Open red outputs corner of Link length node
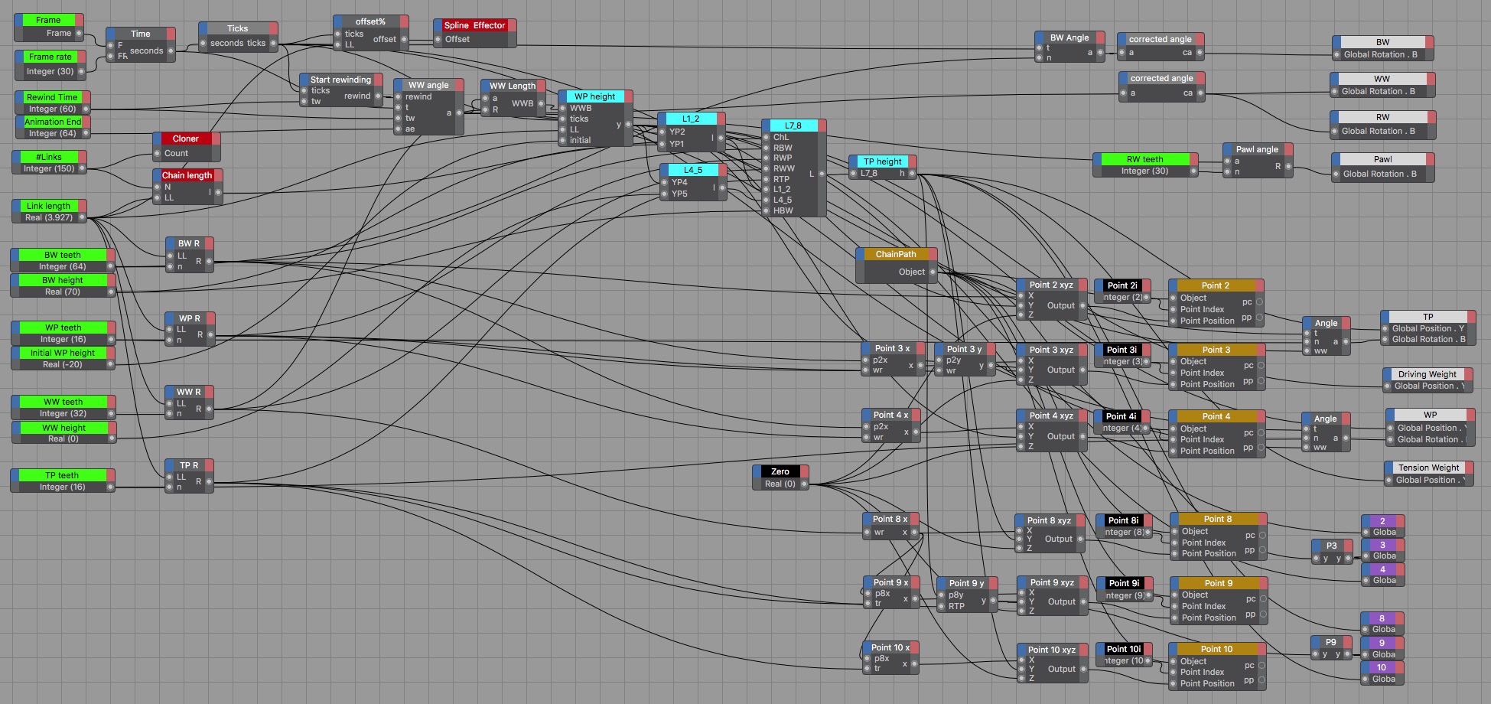Screen dimensions: 1491x704 click(x=82, y=206)
